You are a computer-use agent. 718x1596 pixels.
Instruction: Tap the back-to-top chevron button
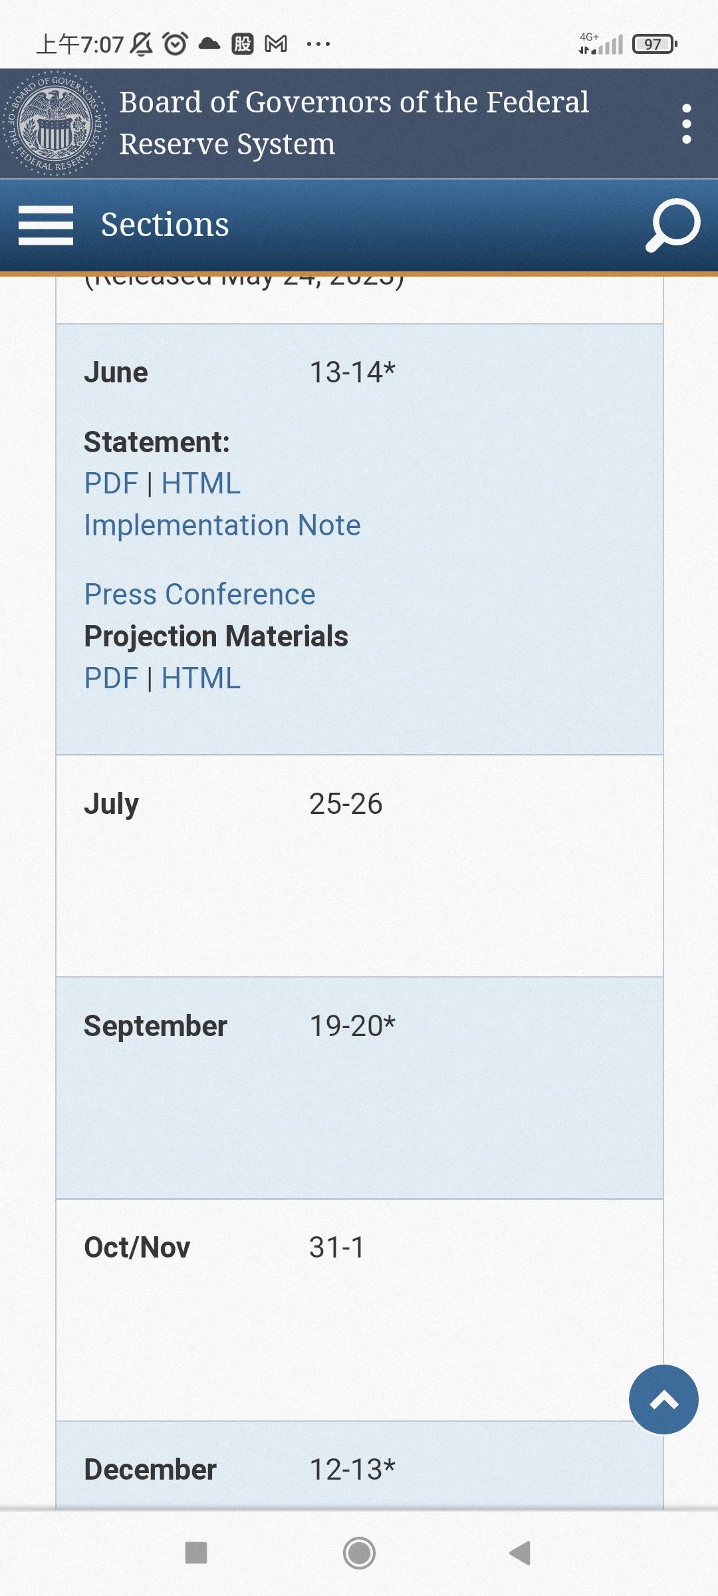(663, 1399)
